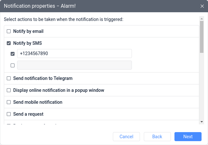
Task: Close the Notification properties dialog
Action: click(x=202, y=6)
